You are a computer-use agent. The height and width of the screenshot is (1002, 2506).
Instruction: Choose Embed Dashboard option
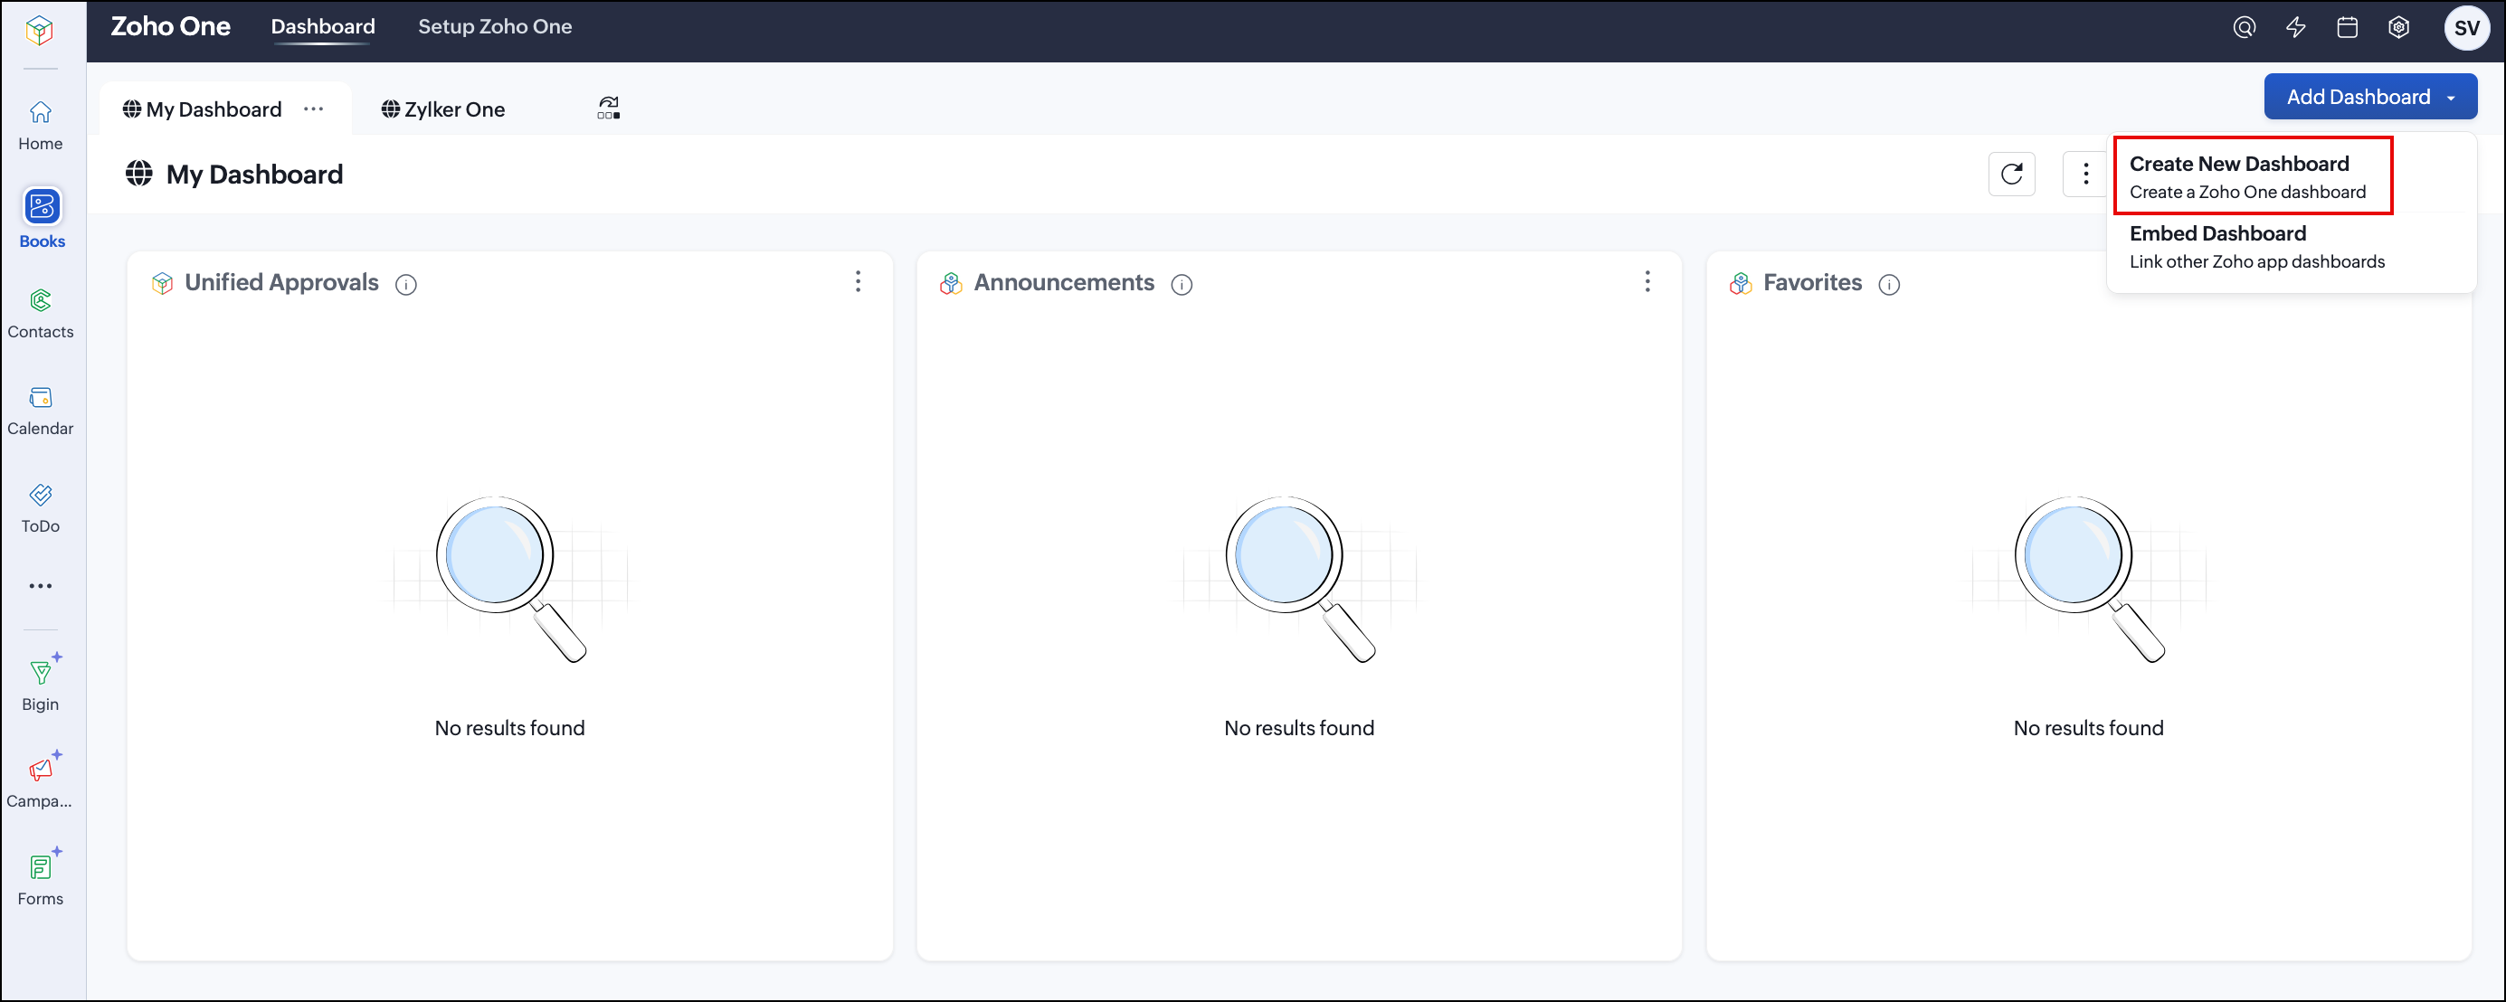(x=2257, y=247)
